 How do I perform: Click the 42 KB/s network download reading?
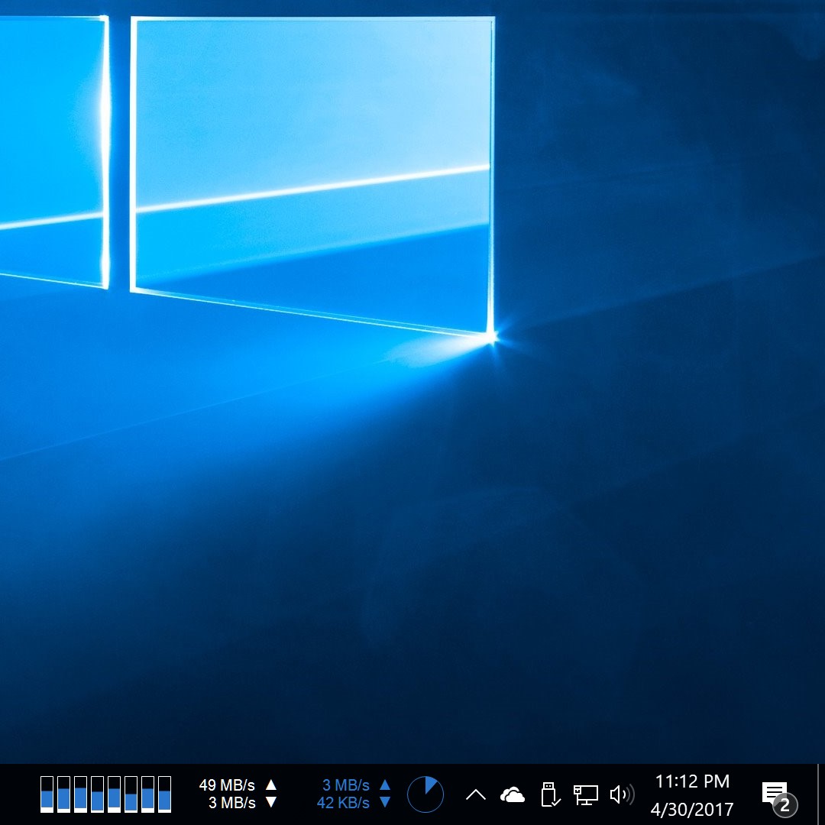pyautogui.click(x=343, y=803)
